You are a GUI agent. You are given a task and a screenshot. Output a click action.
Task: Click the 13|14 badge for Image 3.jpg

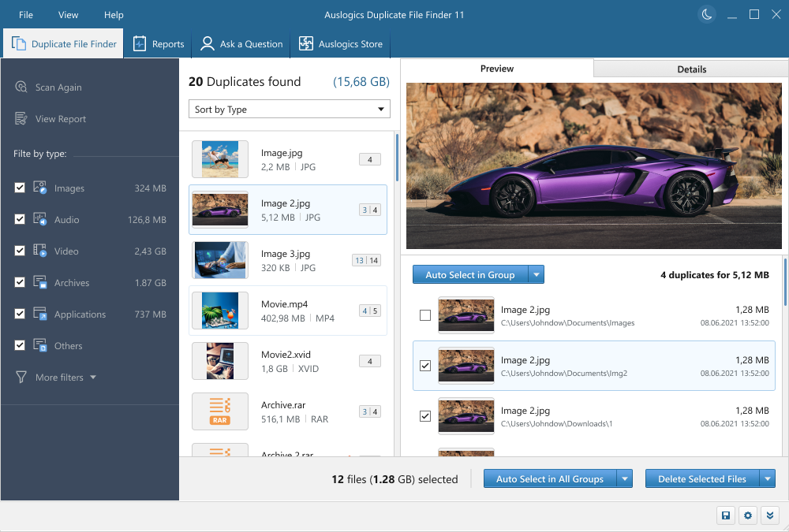tap(366, 260)
